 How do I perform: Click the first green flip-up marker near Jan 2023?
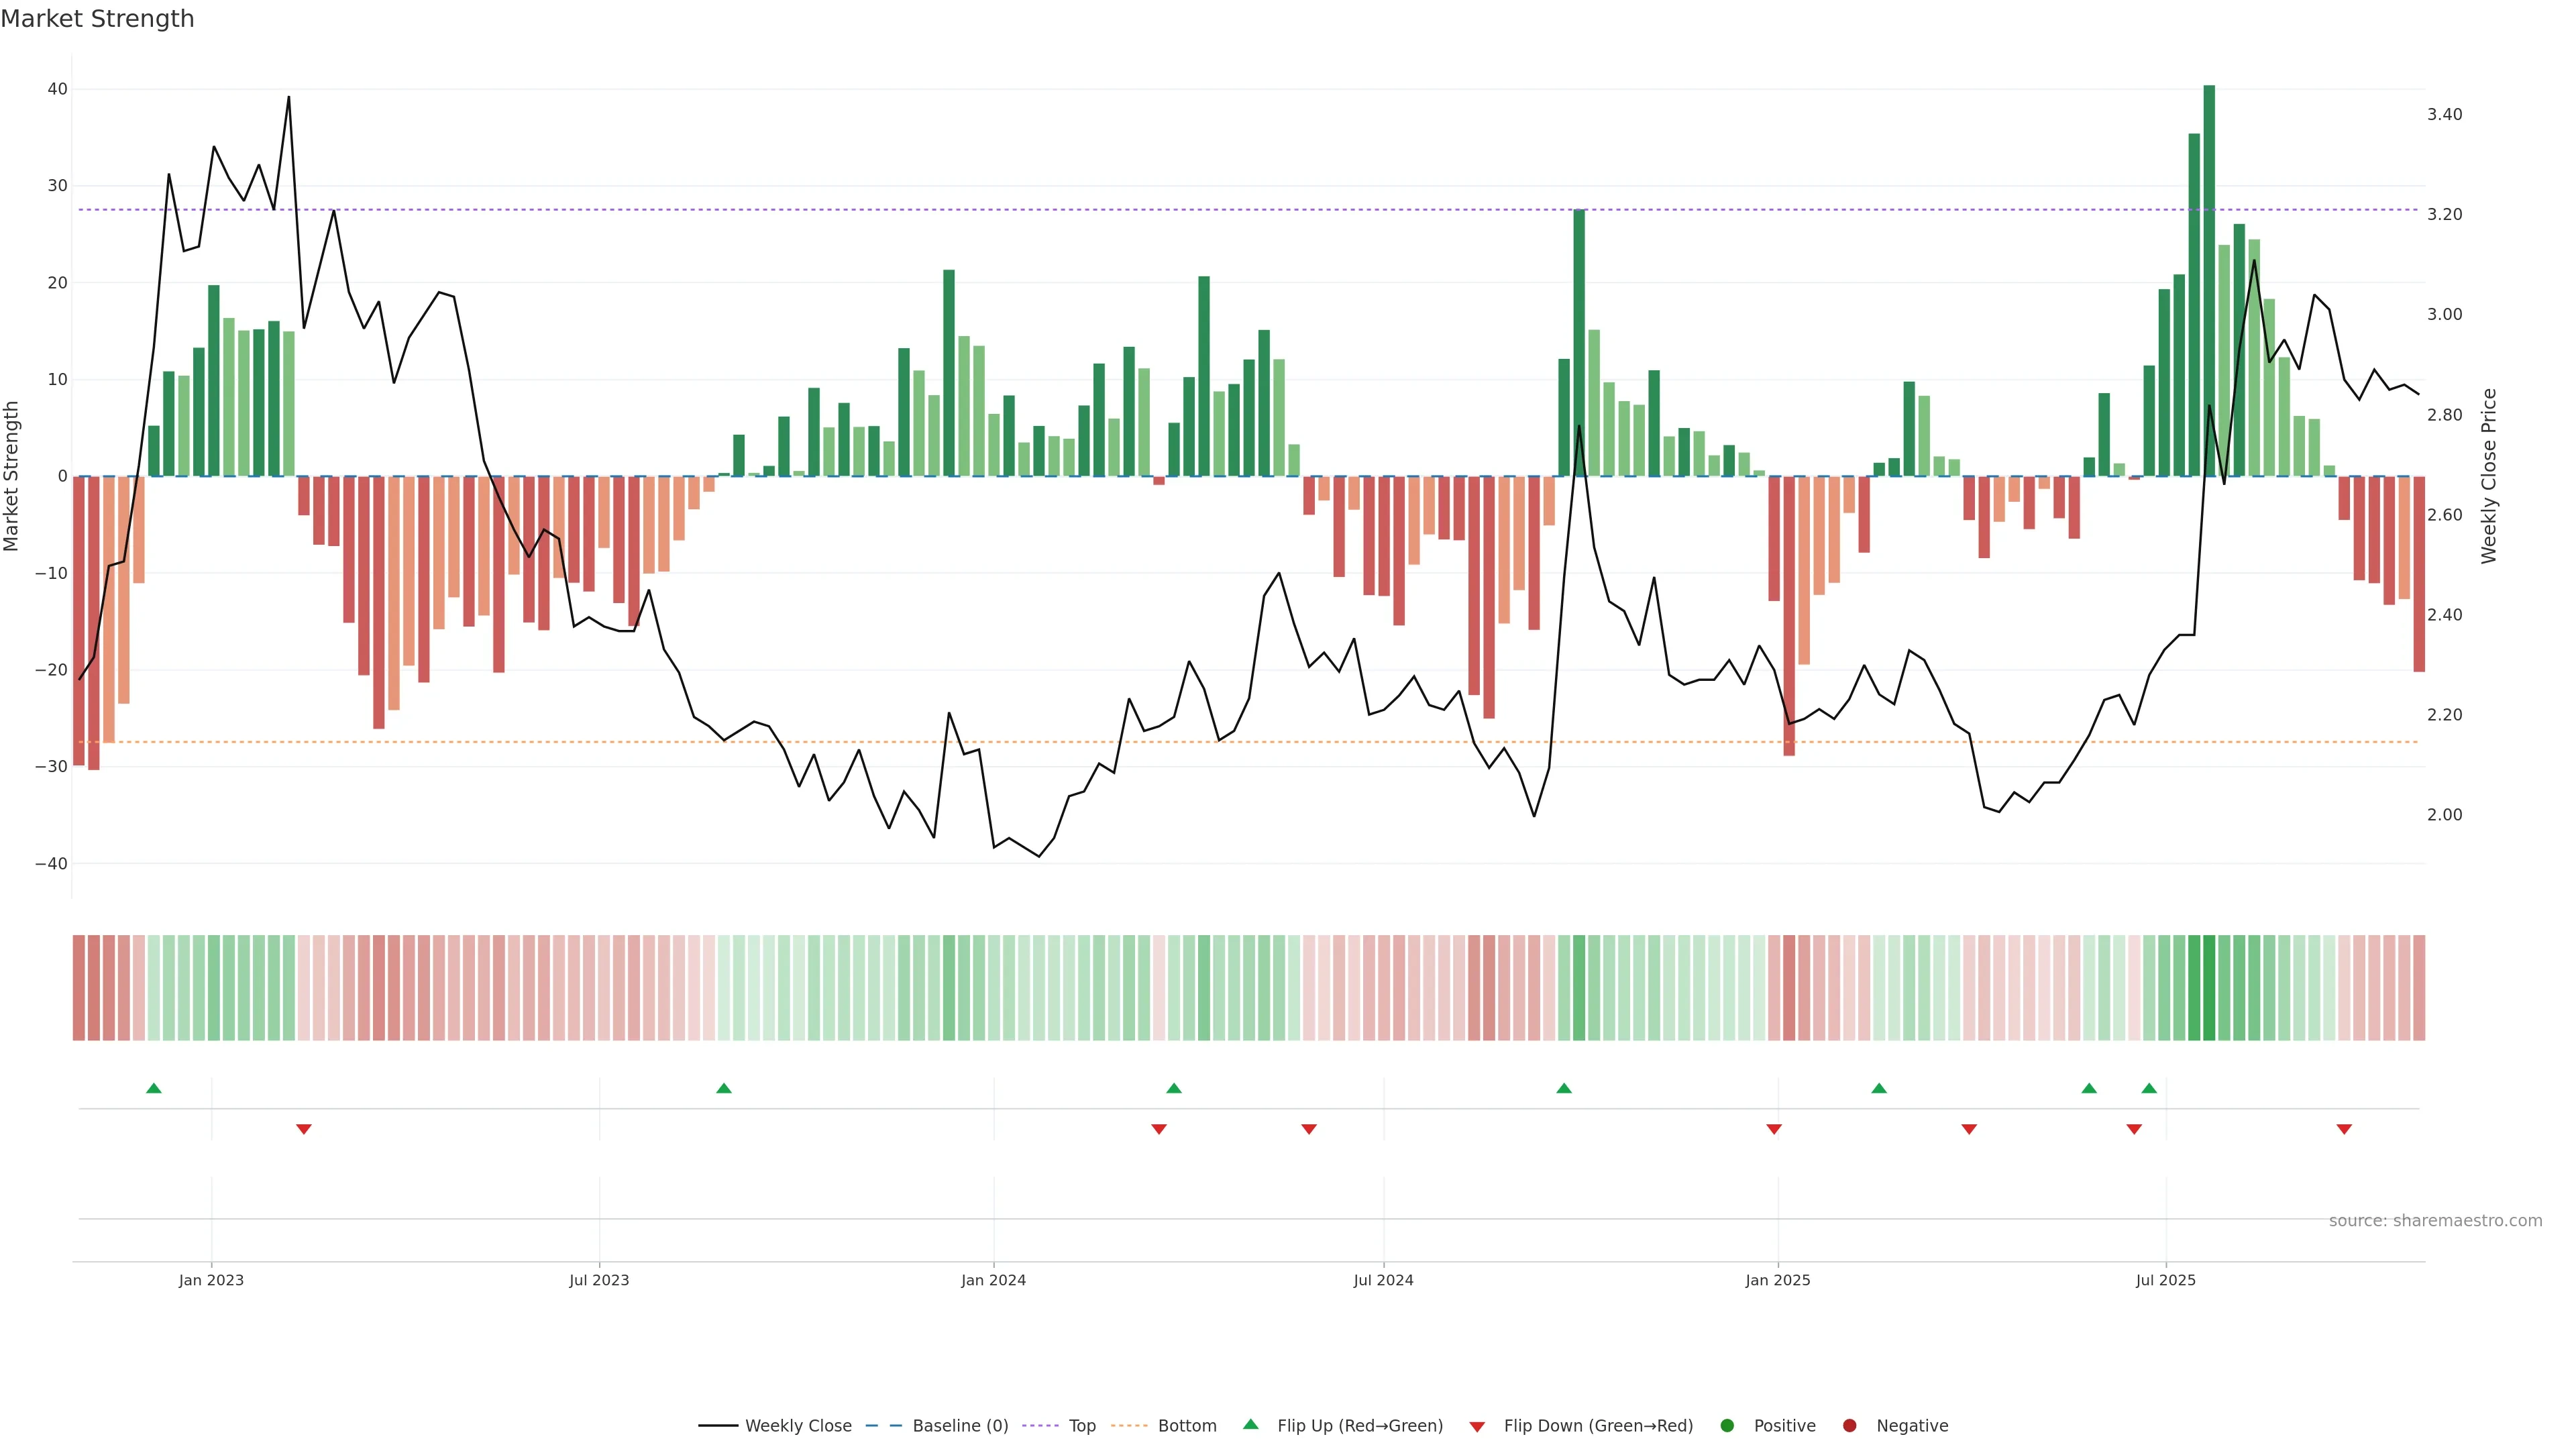(x=154, y=1088)
